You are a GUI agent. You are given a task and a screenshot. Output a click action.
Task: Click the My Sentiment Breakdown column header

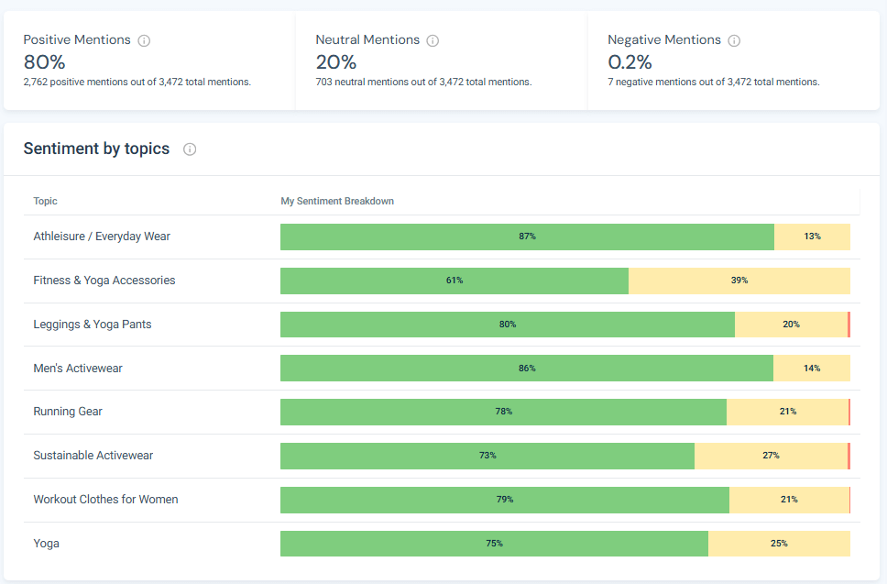337,201
